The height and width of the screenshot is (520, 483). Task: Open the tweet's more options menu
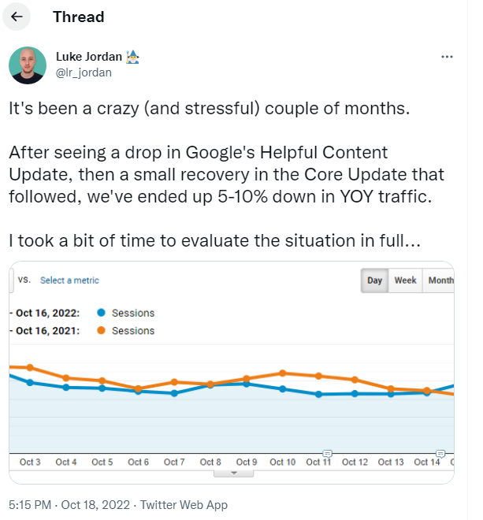click(x=447, y=57)
